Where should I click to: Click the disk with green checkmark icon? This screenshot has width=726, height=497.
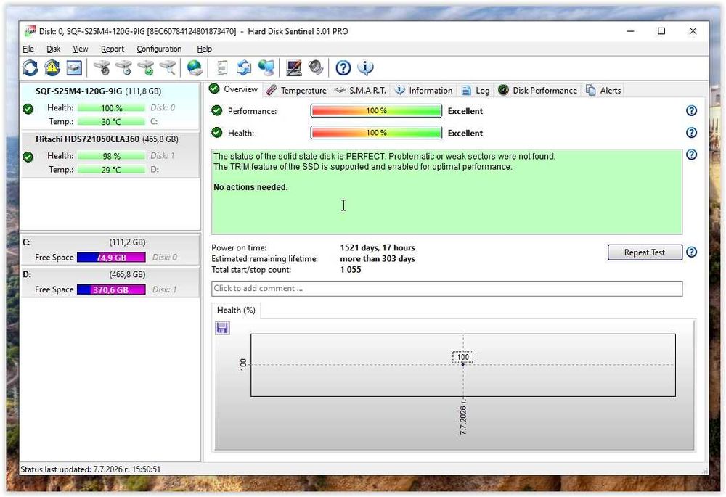[147, 68]
